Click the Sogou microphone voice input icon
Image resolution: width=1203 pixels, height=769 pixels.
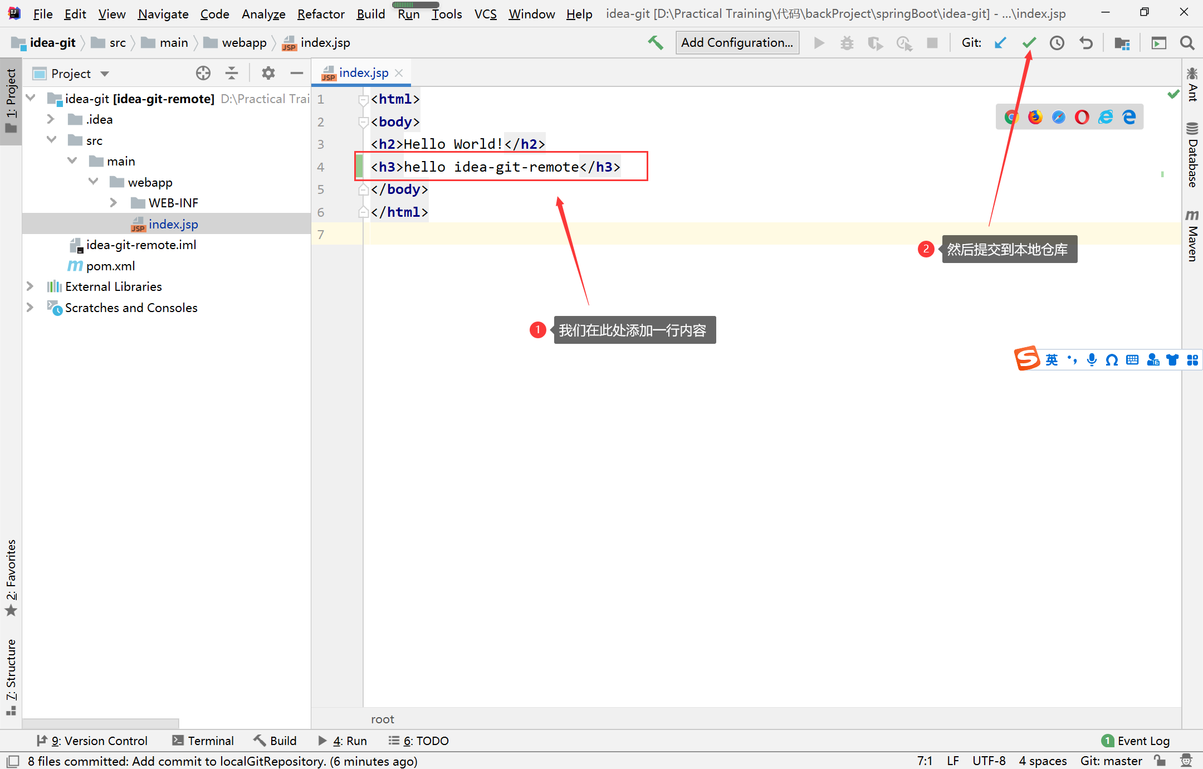1092,360
